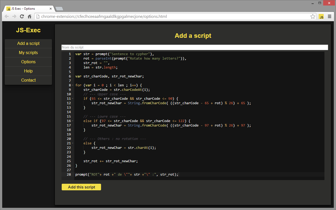
Task: Click the Add this script button
Action: click(x=81, y=187)
